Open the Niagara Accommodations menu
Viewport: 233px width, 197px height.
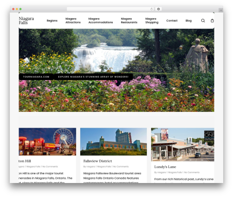pos(101,20)
